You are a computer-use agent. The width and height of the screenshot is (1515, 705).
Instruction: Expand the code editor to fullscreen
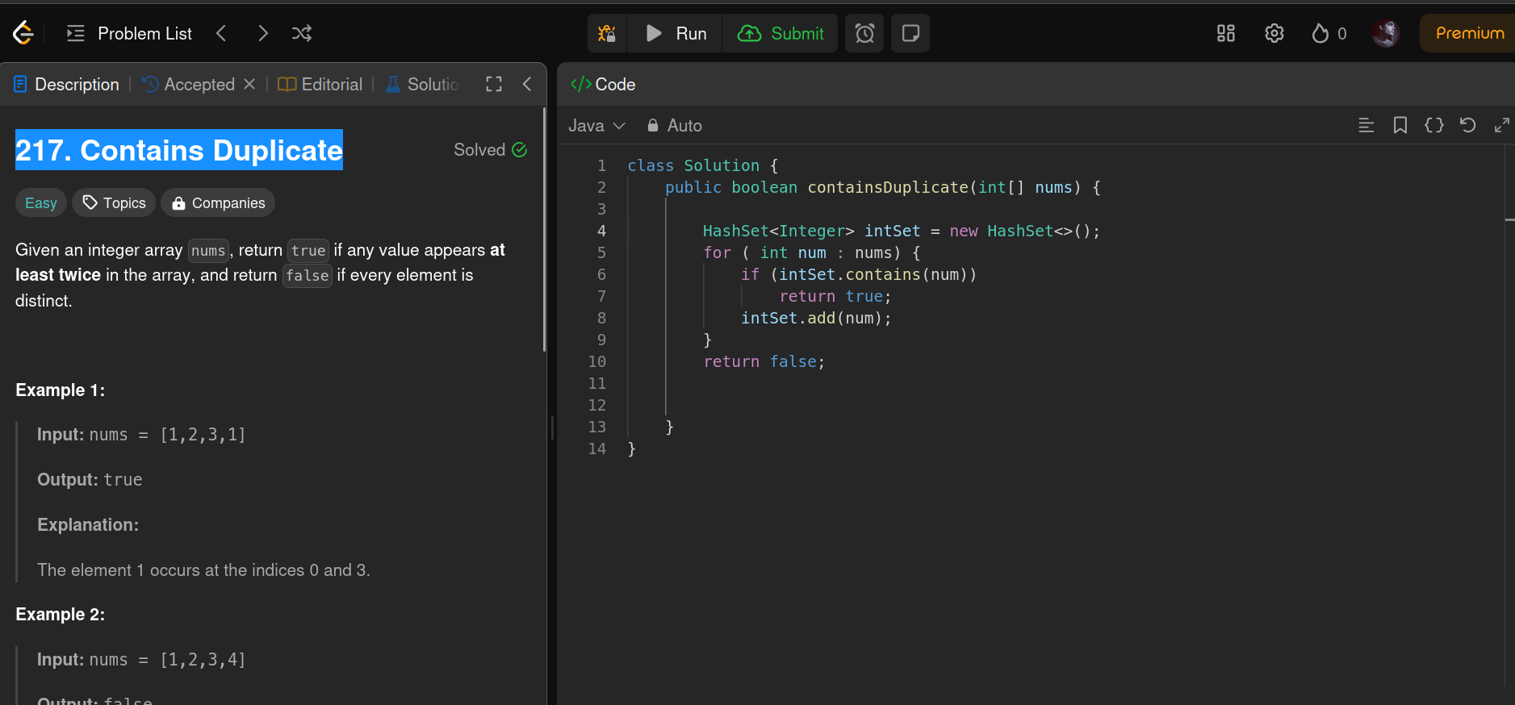(x=1501, y=125)
